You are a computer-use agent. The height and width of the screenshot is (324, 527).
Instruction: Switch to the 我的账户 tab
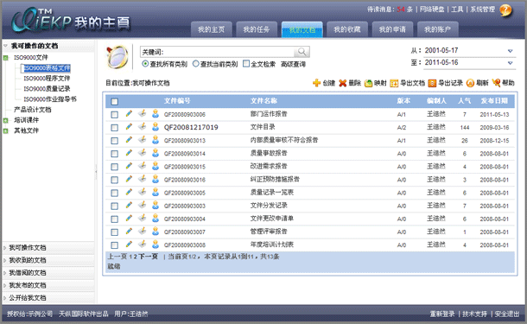[438, 29]
